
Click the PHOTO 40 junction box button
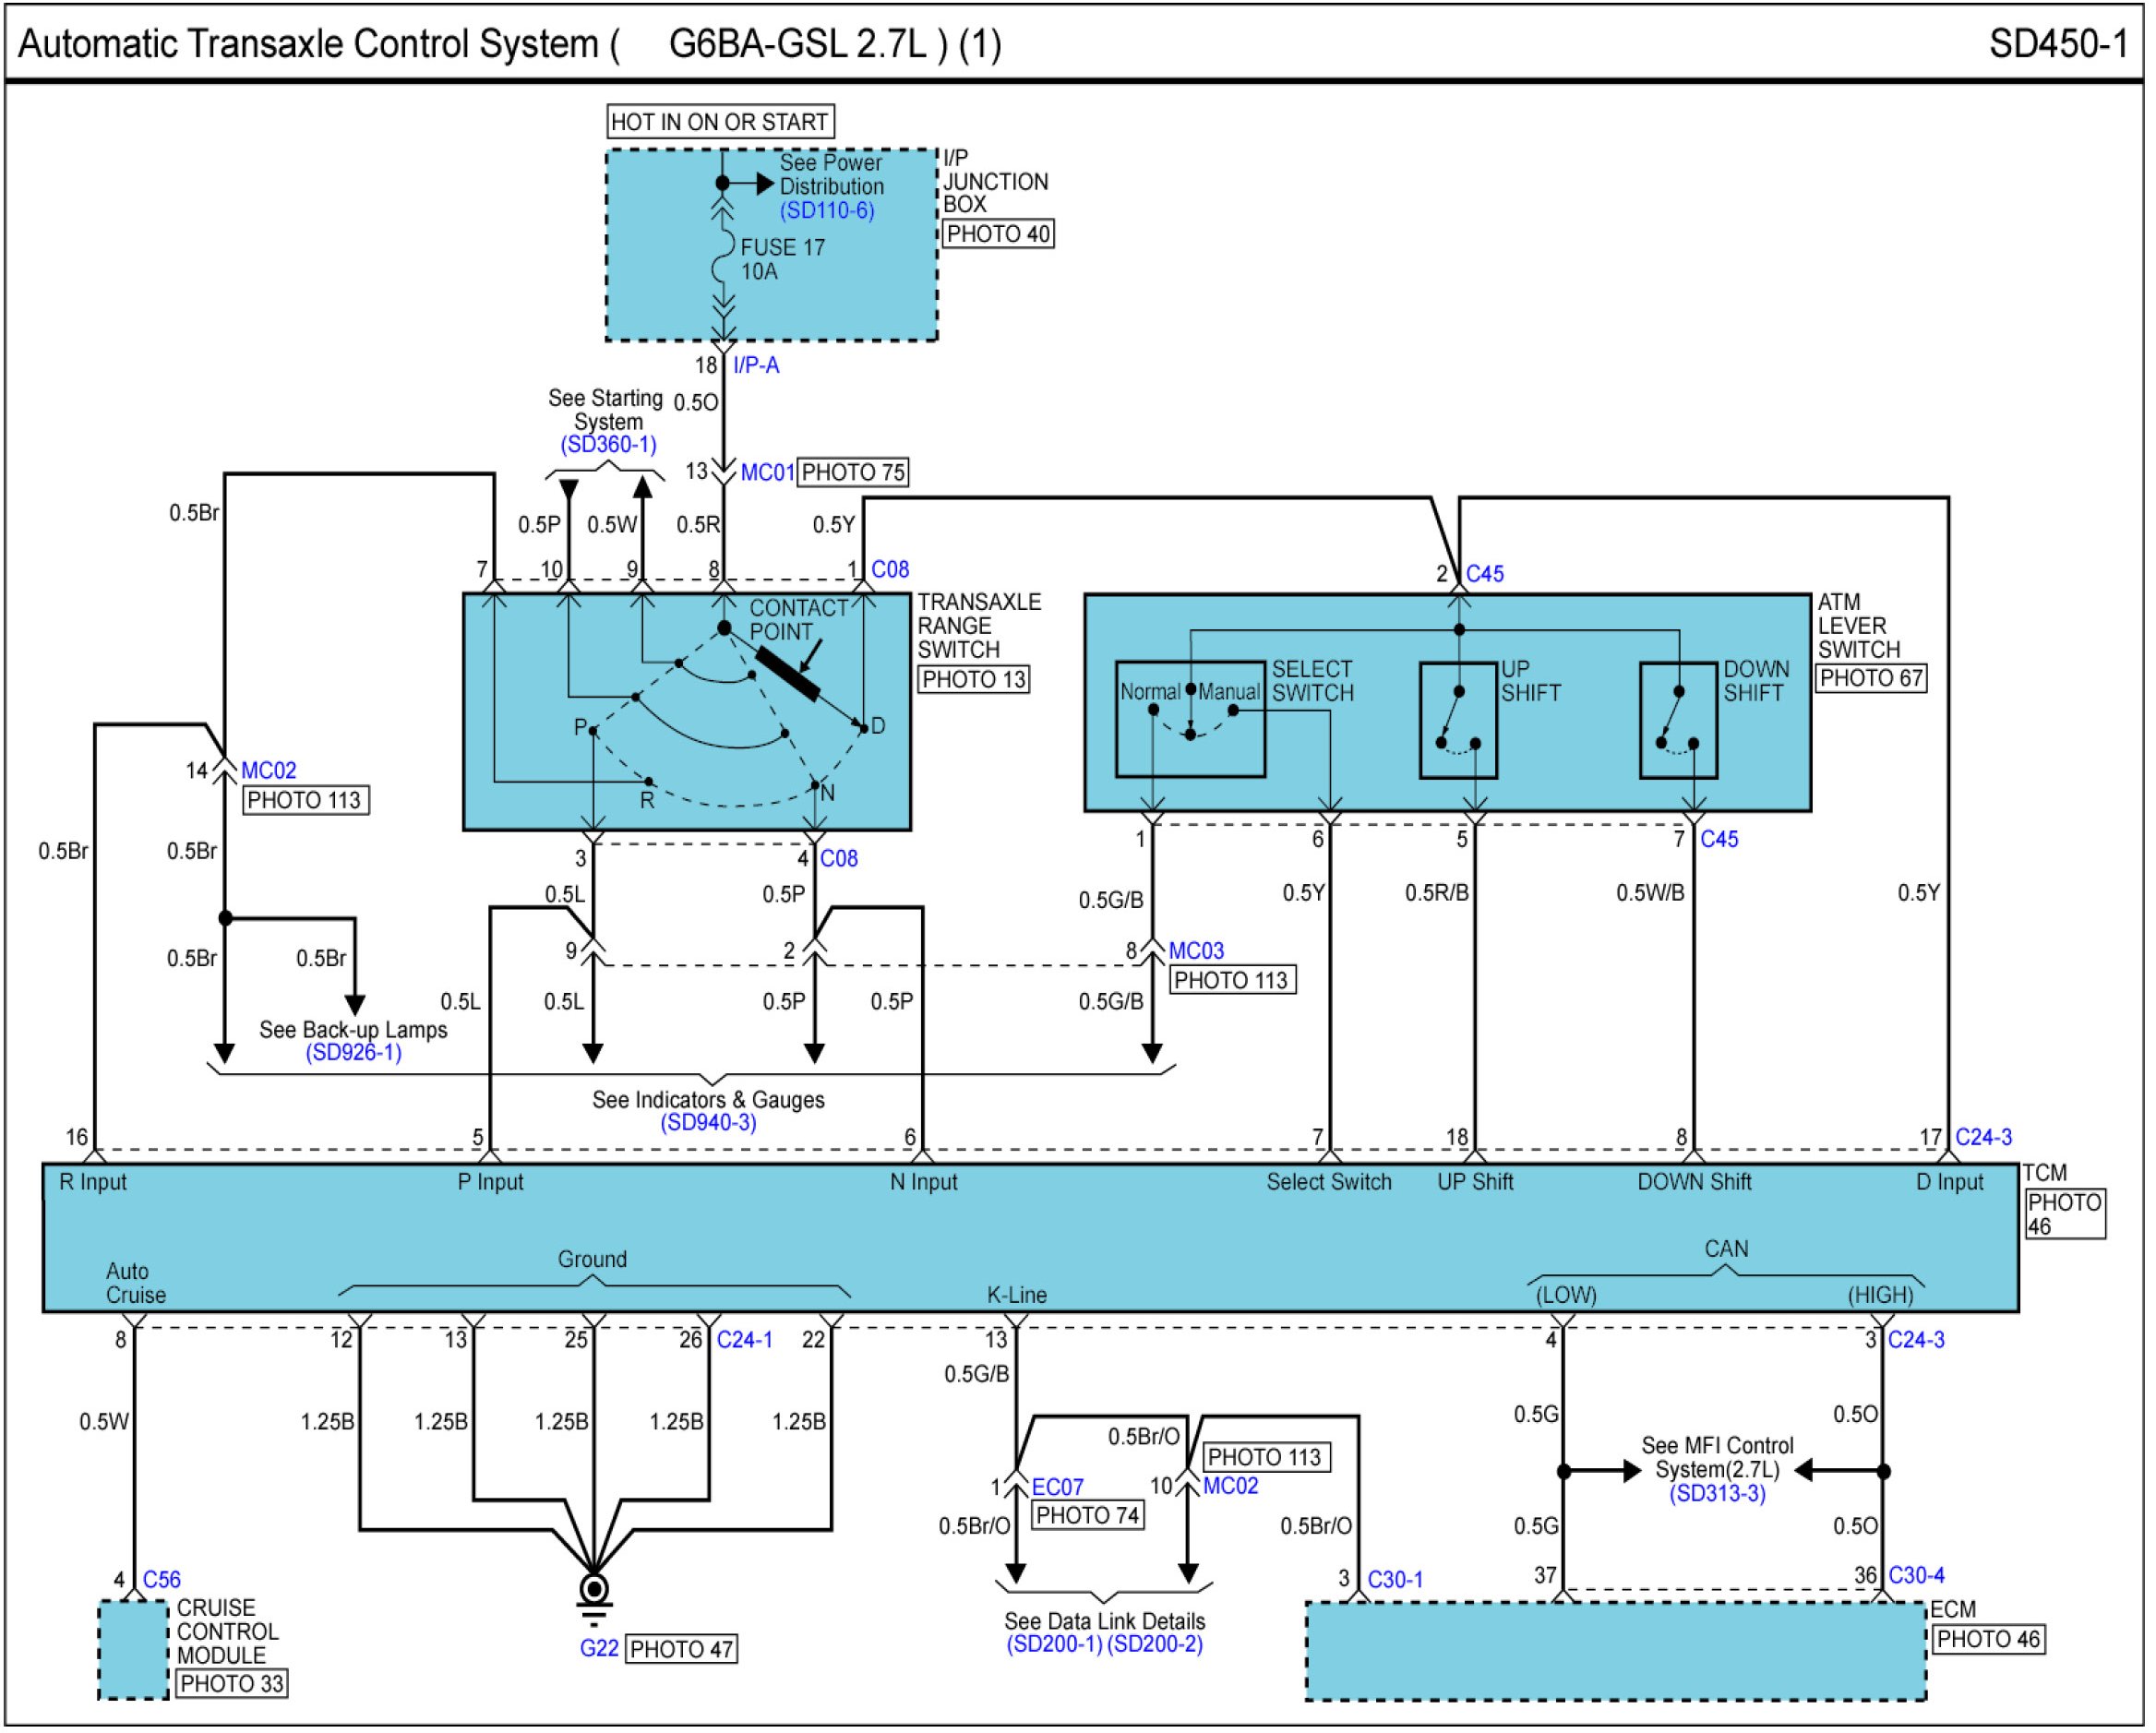[997, 234]
